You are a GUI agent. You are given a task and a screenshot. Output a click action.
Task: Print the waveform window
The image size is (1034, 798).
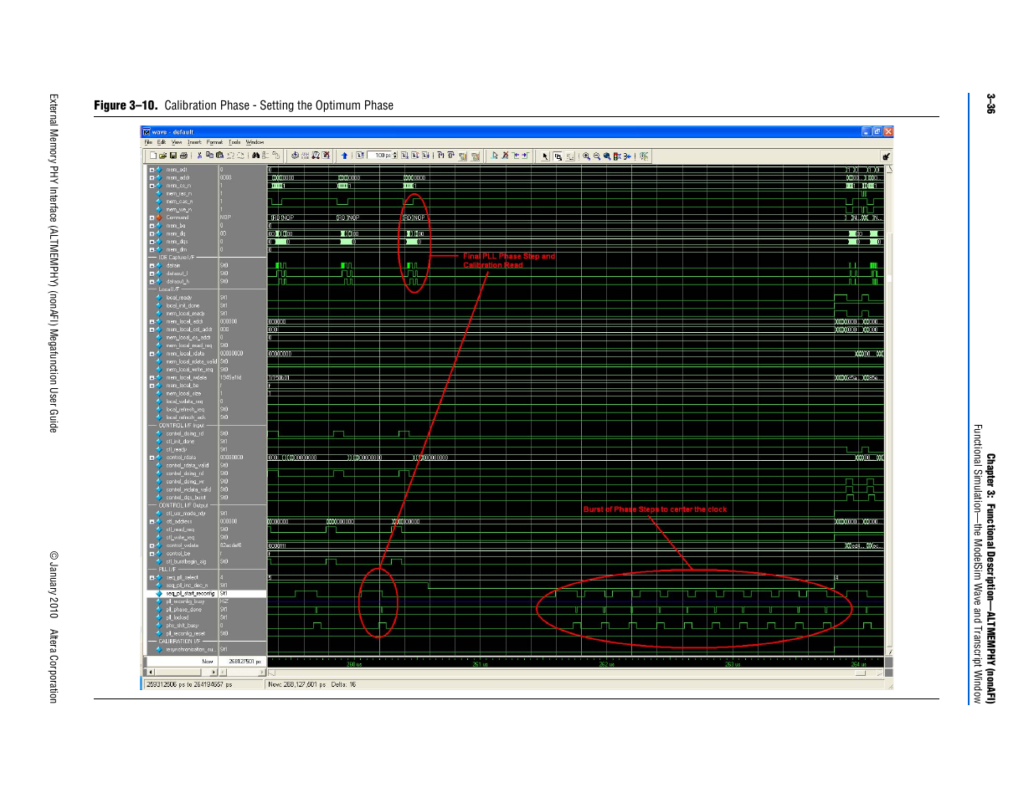(x=183, y=156)
